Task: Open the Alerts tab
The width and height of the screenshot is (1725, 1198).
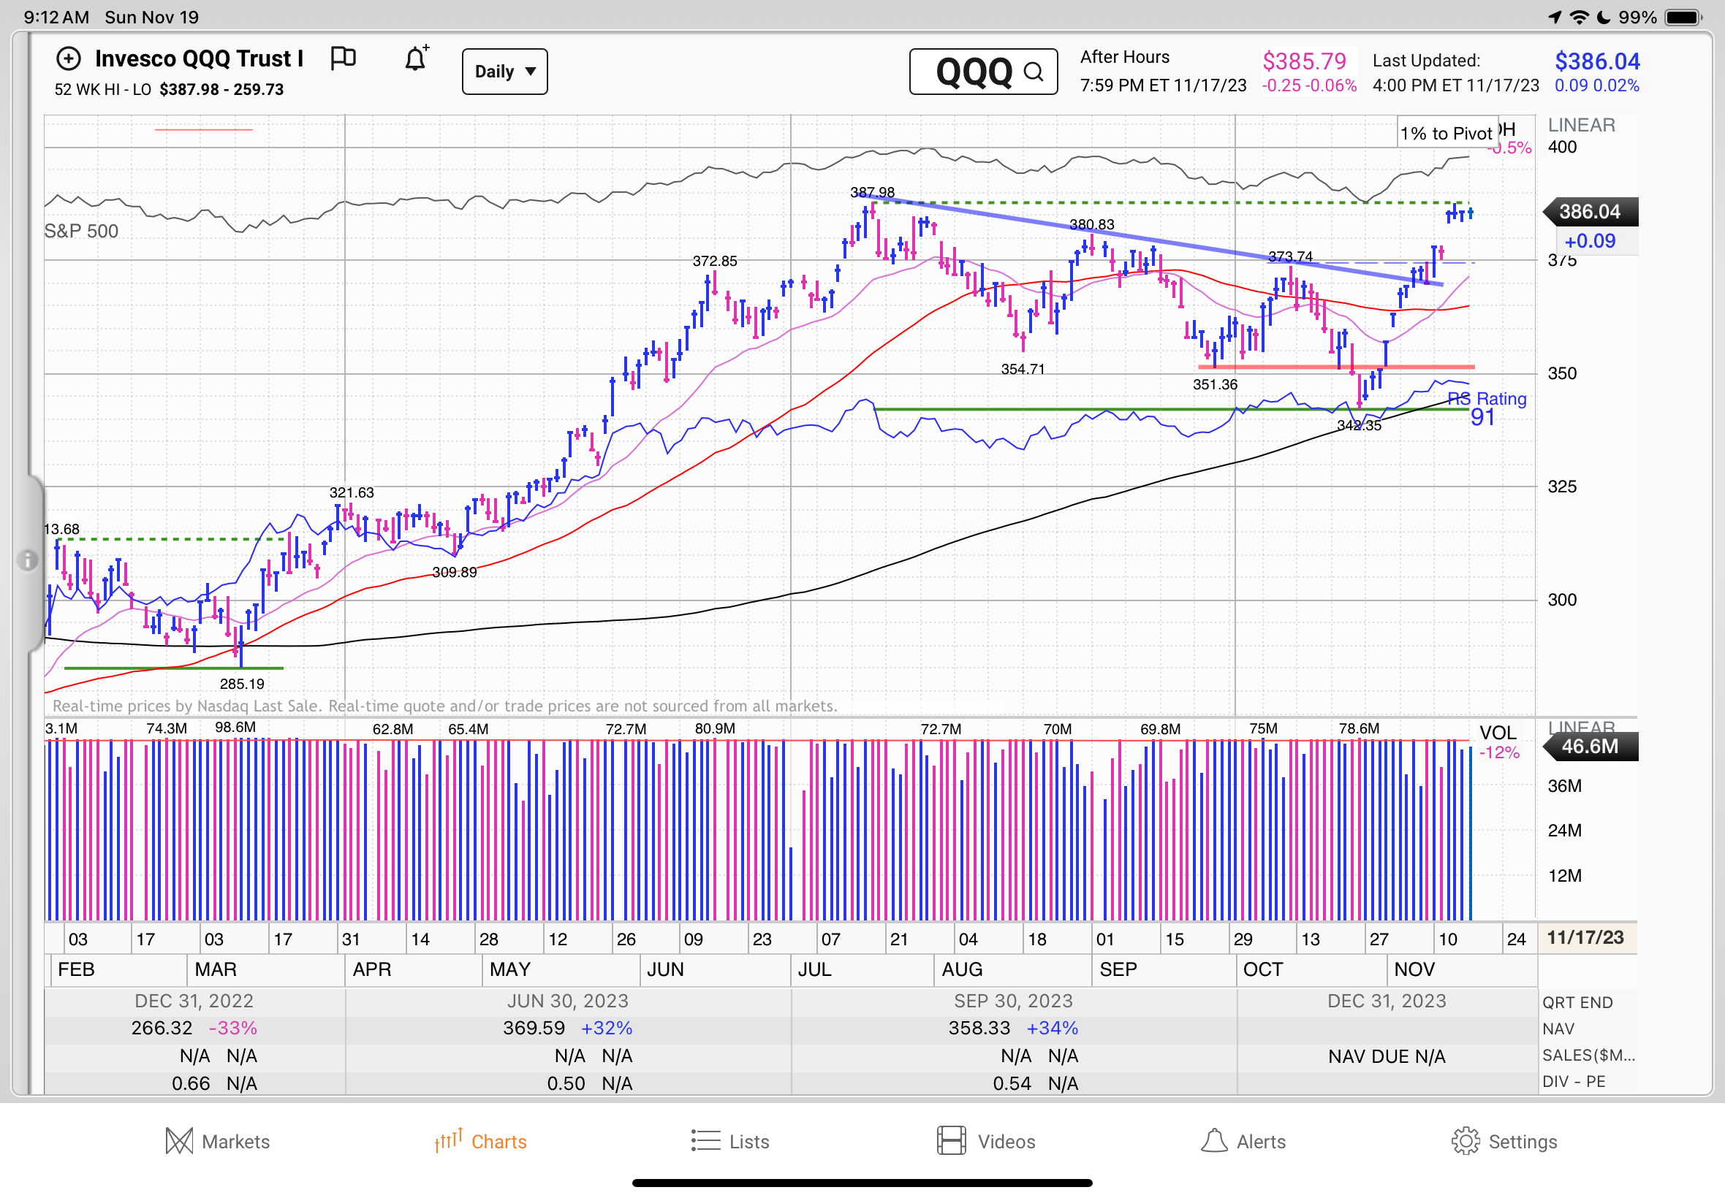Action: [1243, 1142]
